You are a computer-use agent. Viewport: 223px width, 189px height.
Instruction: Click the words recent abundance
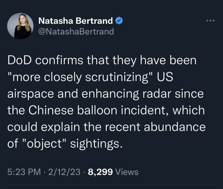click(155, 127)
